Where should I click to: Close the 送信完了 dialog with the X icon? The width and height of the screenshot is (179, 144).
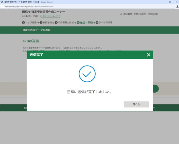click(149, 55)
